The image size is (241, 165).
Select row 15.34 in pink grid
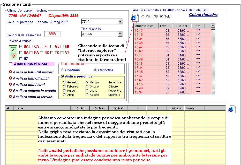tap(172, 39)
